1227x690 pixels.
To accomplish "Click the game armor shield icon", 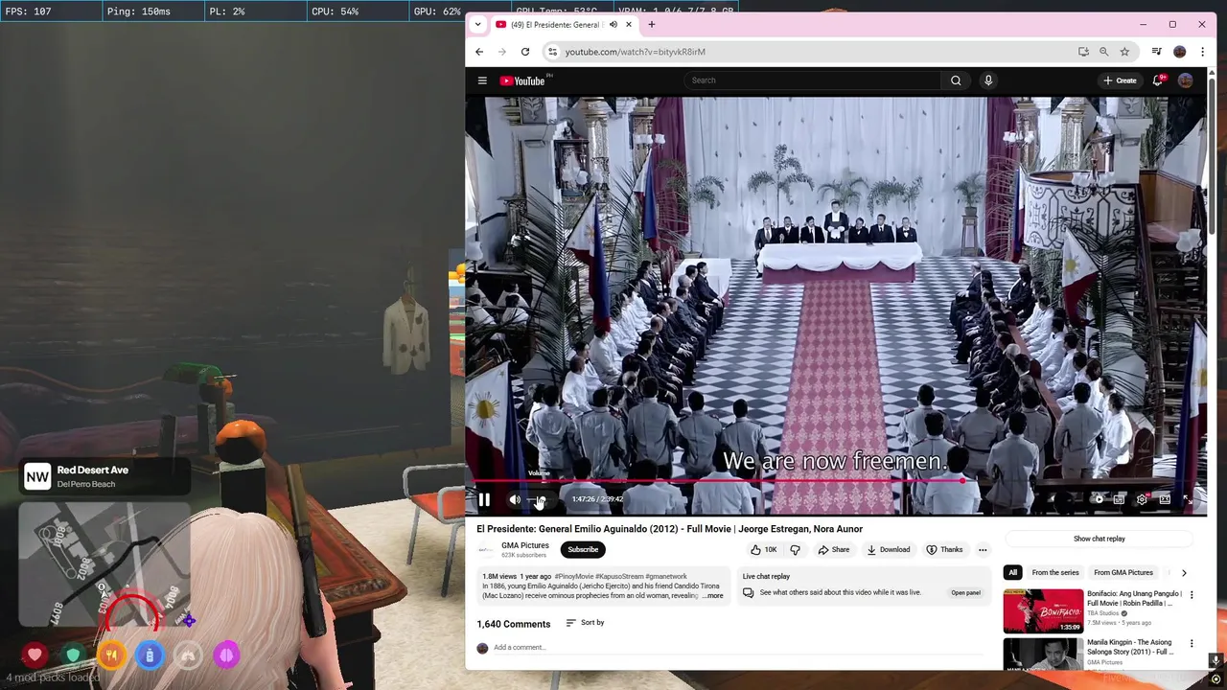I will point(73,655).
